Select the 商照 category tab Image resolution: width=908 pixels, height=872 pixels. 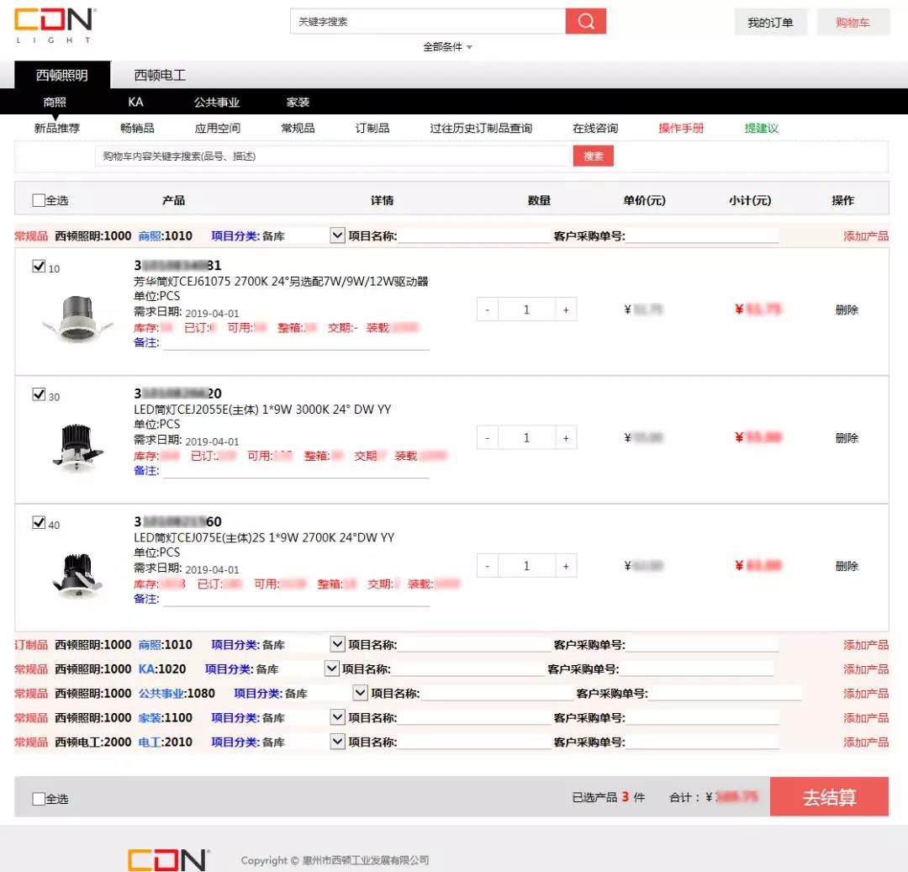coord(55,103)
